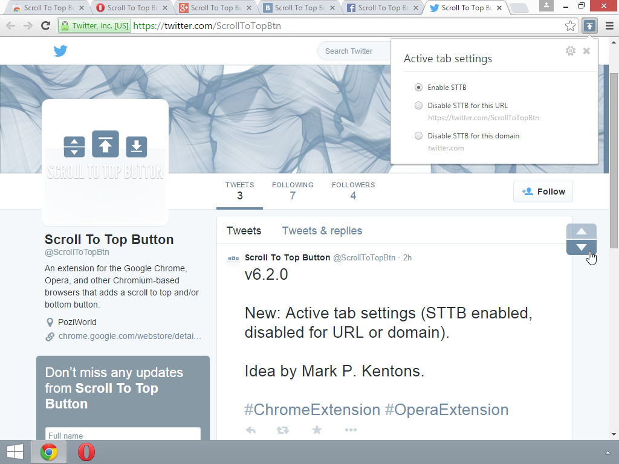Image resolution: width=619 pixels, height=464 pixels.
Task: Click the secure site lock badge
Action: [95, 26]
